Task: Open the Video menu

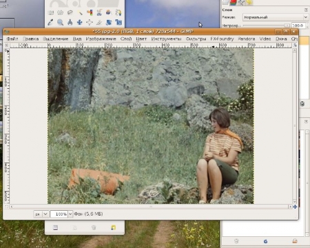Action: (265, 39)
